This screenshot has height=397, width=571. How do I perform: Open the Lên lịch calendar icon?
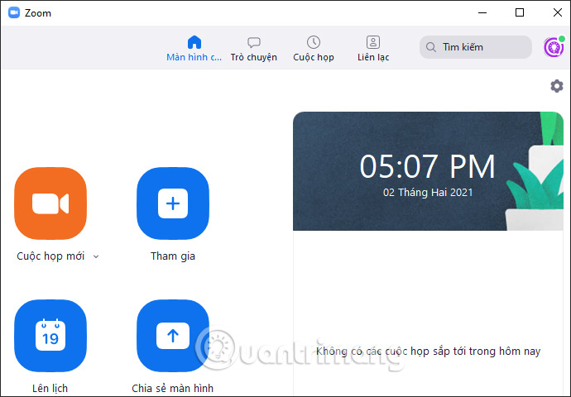coord(50,336)
